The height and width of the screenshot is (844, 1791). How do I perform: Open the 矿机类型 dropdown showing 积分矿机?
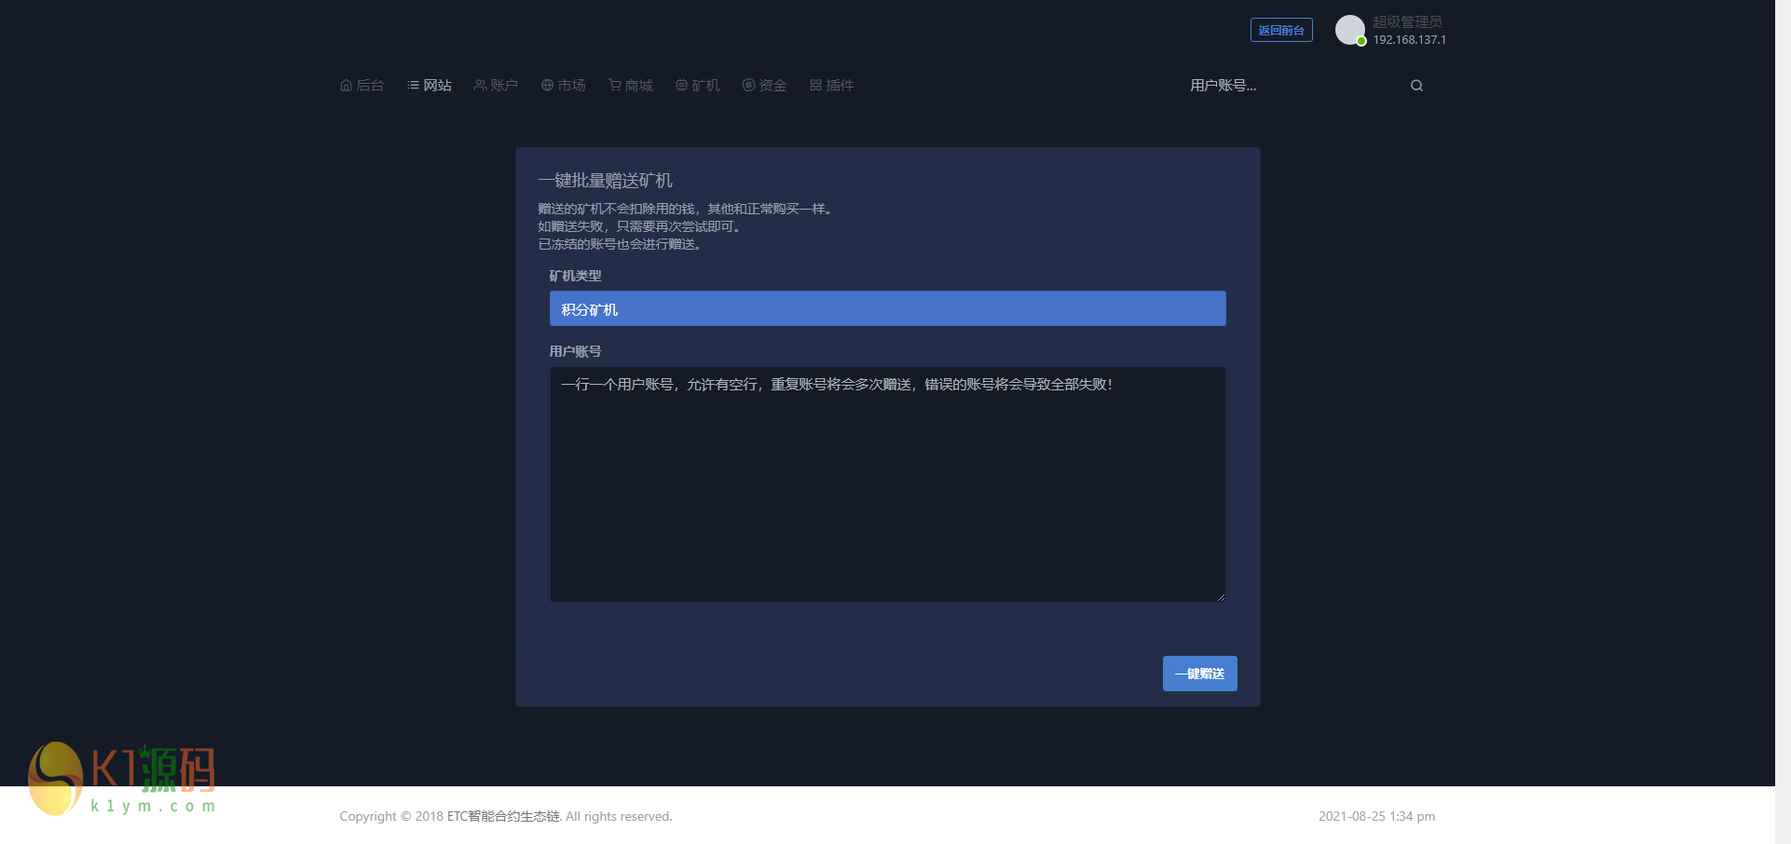(x=888, y=308)
